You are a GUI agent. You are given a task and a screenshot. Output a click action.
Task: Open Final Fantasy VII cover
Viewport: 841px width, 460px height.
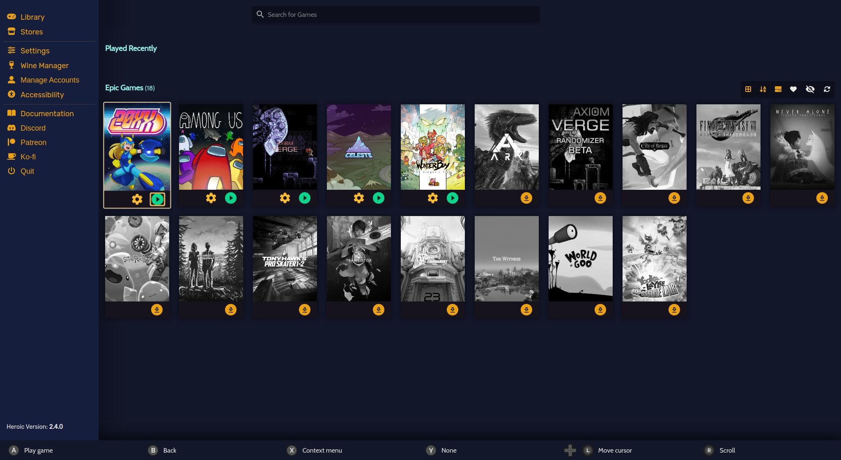(x=728, y=147)
